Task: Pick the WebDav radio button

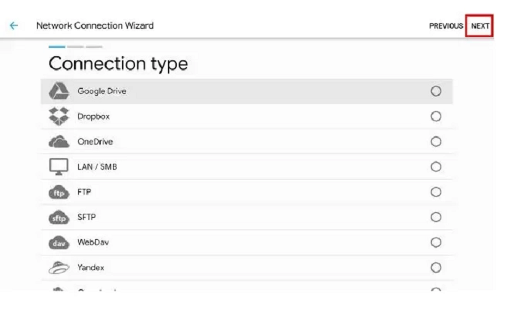Action: click(x=436, y=242)
